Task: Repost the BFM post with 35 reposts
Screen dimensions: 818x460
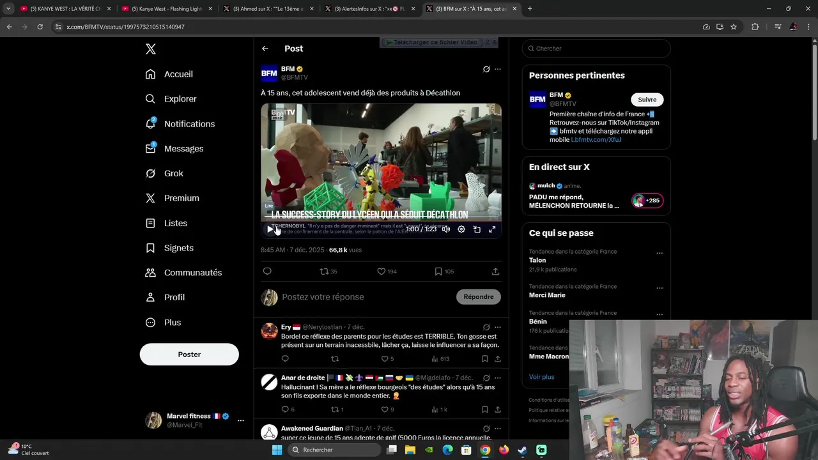Action: tap(328, 272)
